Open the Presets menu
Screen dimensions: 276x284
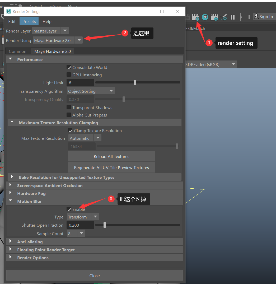click(29, 22)
